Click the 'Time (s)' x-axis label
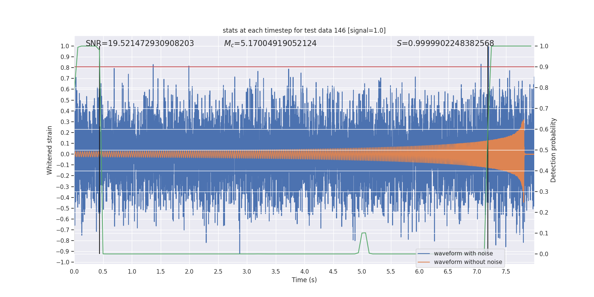 click(x=304, y=280)
